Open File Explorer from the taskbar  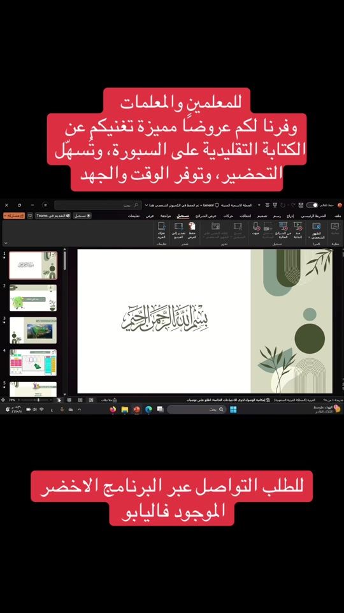point(125,409)
